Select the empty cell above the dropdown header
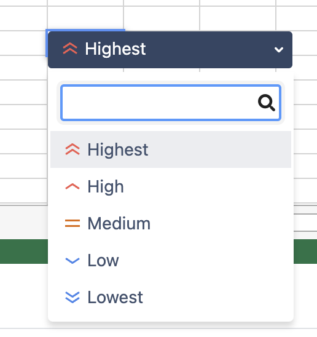317x337 pixels. [x=85, y=18]
